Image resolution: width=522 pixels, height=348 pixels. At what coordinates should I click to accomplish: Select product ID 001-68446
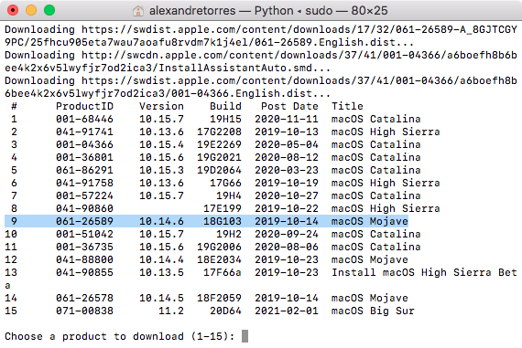click(x=84, y=119)
